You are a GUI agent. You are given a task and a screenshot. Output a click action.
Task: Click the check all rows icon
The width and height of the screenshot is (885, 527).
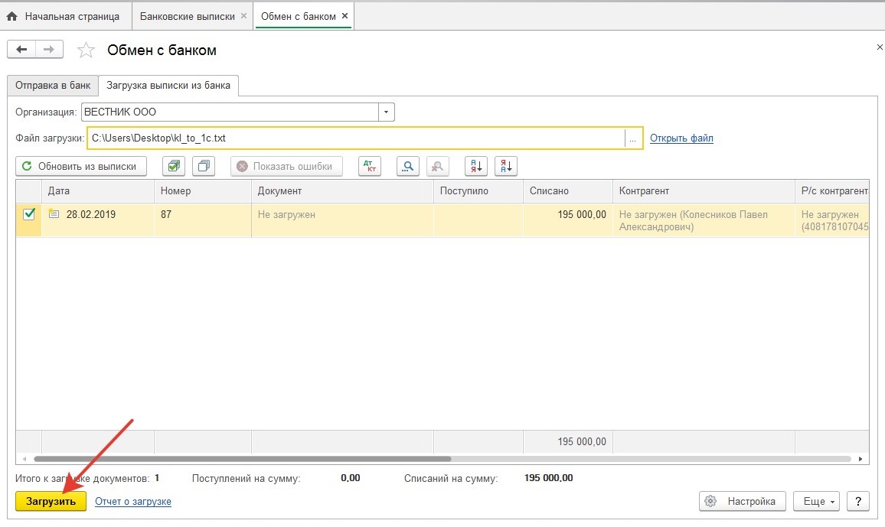point(174,166)
